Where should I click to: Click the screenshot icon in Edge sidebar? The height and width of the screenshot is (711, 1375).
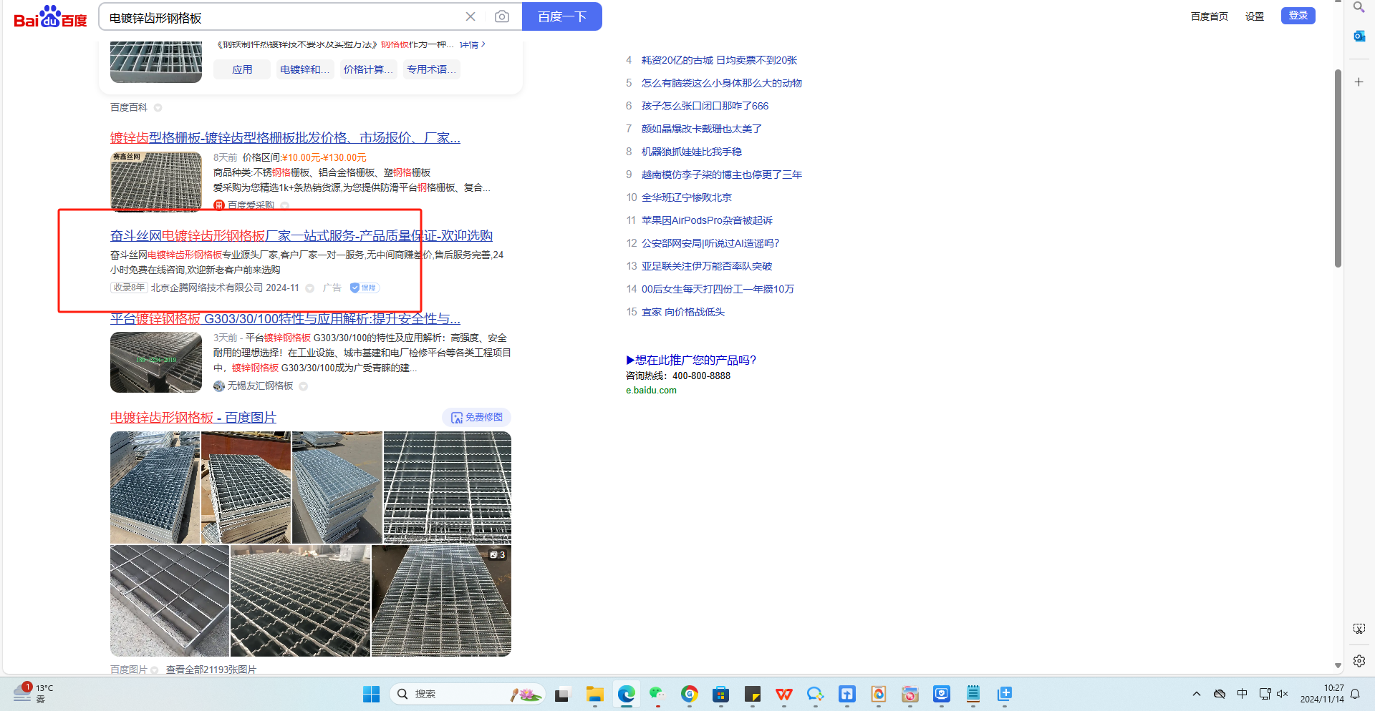[1359, 629]
